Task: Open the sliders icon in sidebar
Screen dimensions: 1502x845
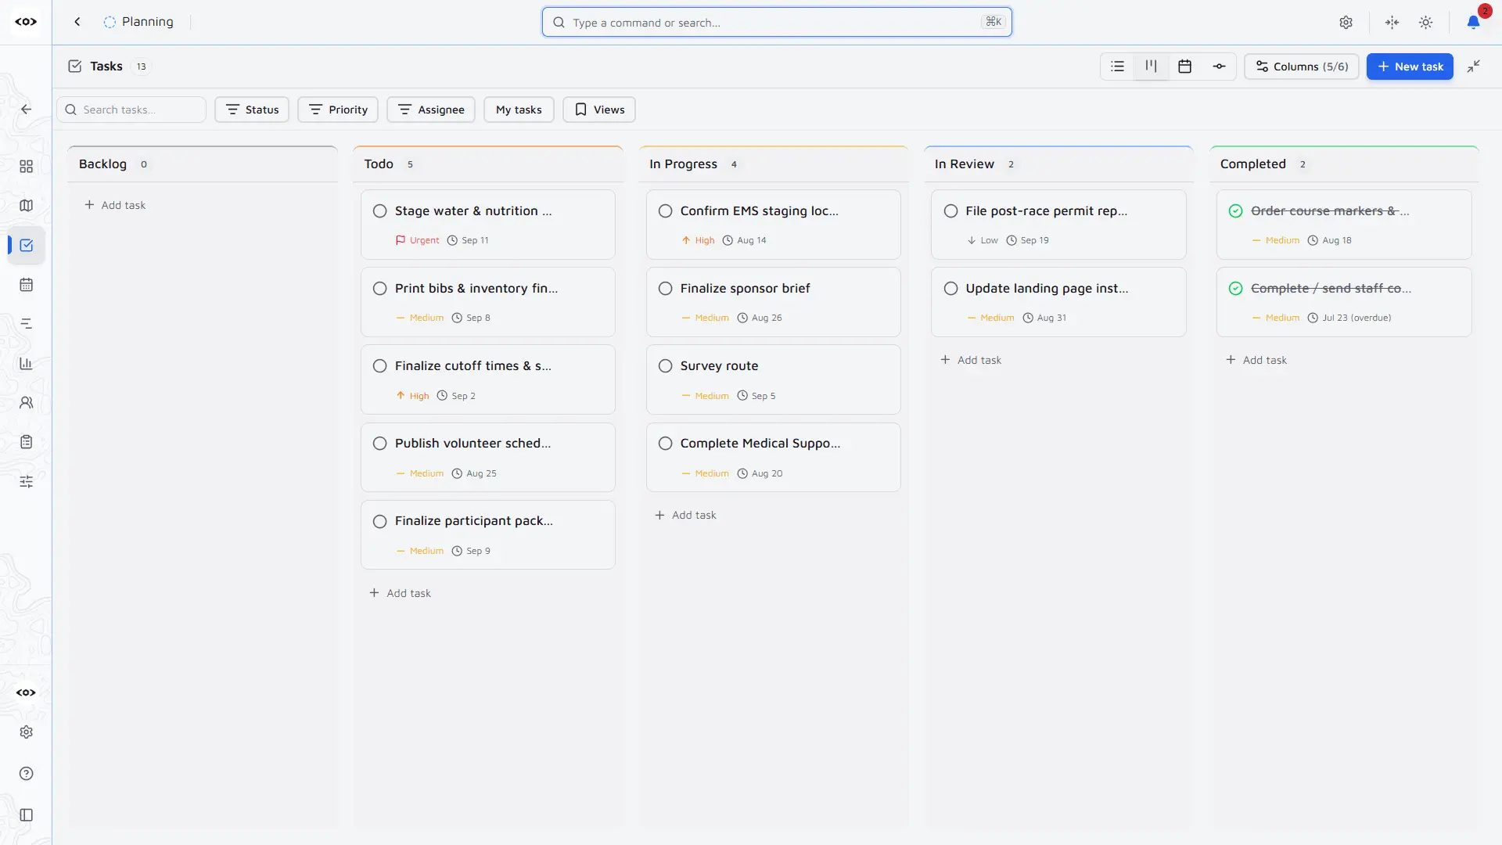Action: [26, 481]
